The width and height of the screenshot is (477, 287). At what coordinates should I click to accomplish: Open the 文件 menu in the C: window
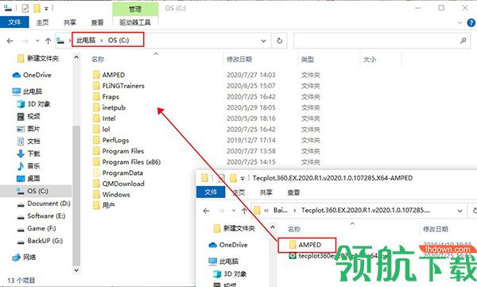point(14,22)
